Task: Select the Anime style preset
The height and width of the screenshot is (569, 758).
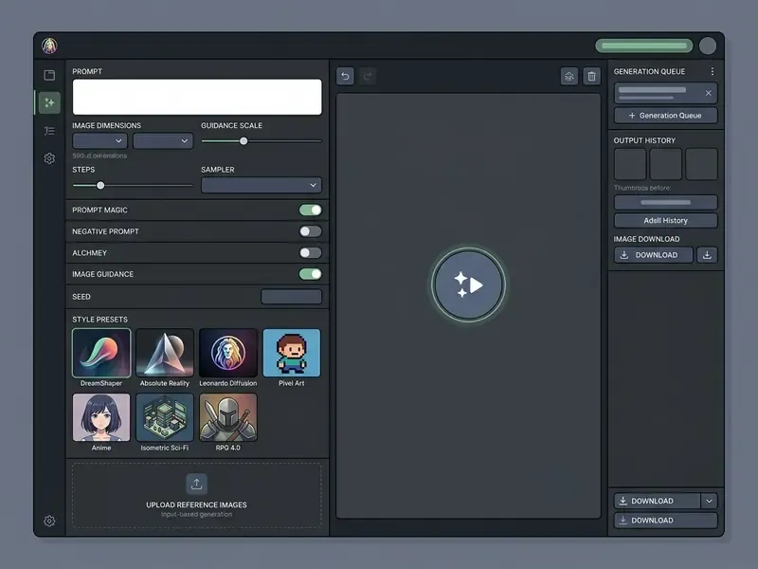Action: pos(101,417)
